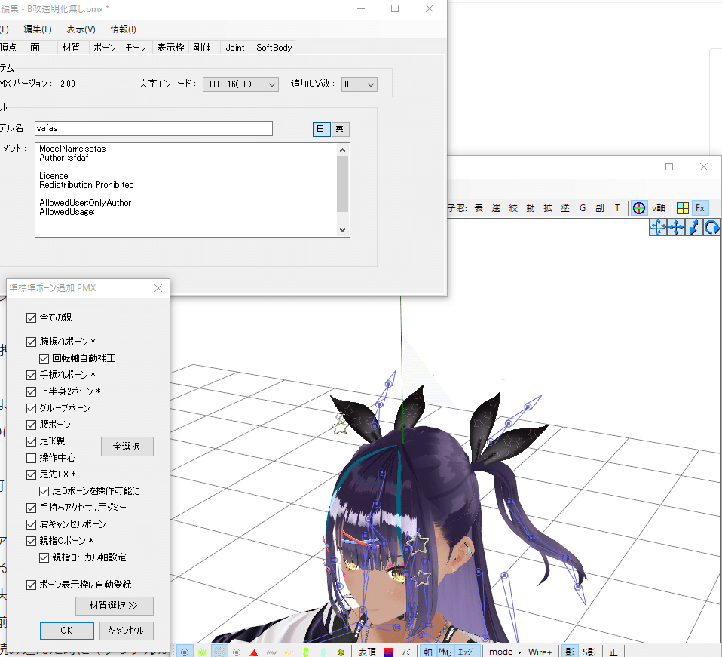Select the view rotation tool with circular arrow
The image size is (722, 657).
711,227
